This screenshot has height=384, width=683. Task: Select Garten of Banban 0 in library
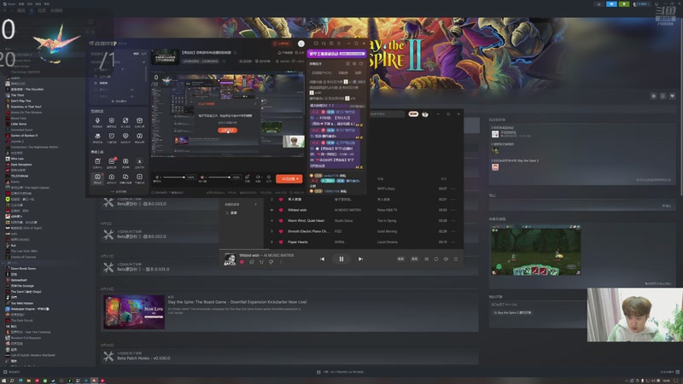pyautogui.click(x=24, y=136)
